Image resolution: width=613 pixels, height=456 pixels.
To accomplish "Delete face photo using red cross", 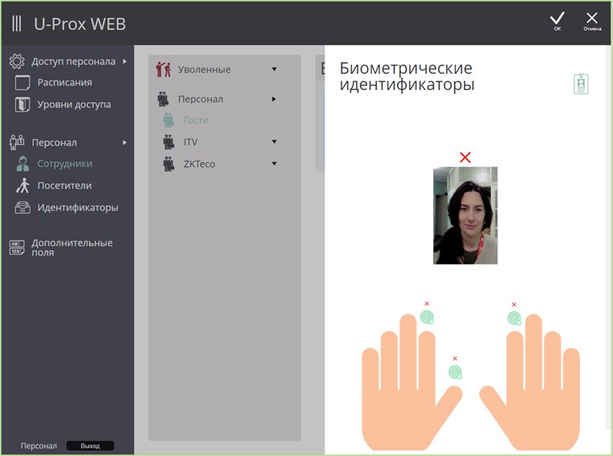I will coord(465,158).
